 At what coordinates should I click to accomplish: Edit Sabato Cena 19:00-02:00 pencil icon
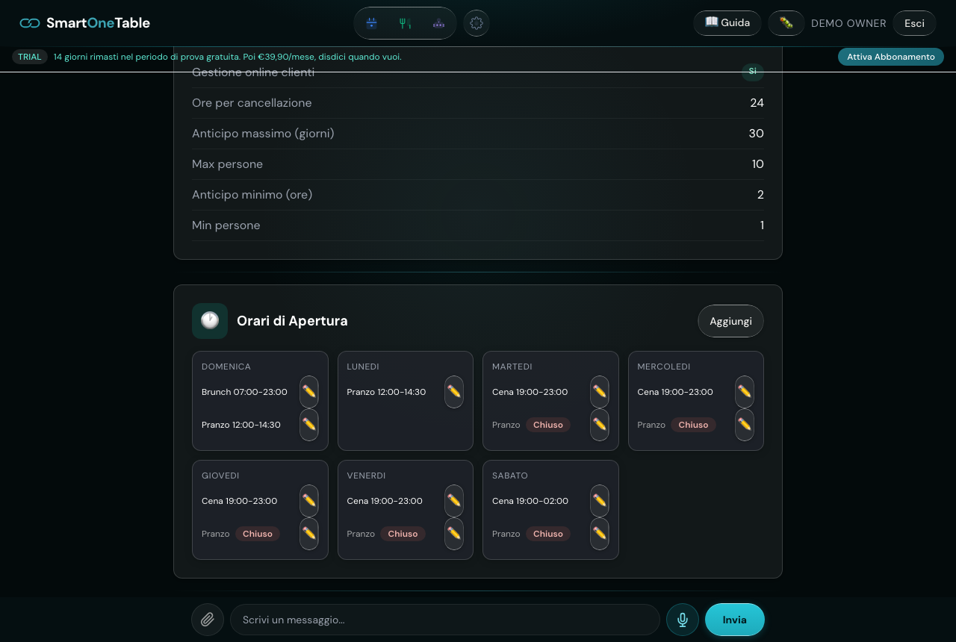point(600,501)
